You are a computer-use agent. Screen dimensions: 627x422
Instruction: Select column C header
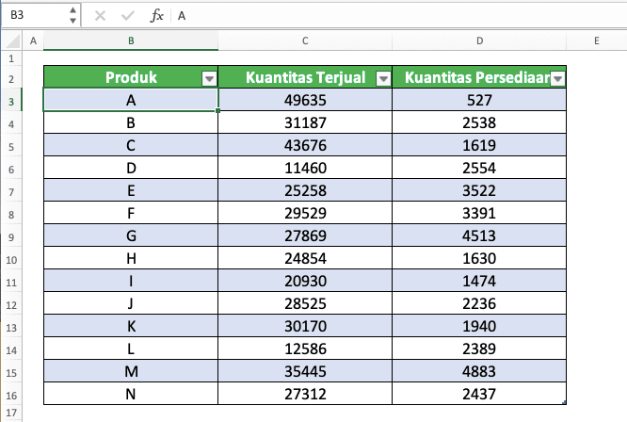(x=305, y=41)
